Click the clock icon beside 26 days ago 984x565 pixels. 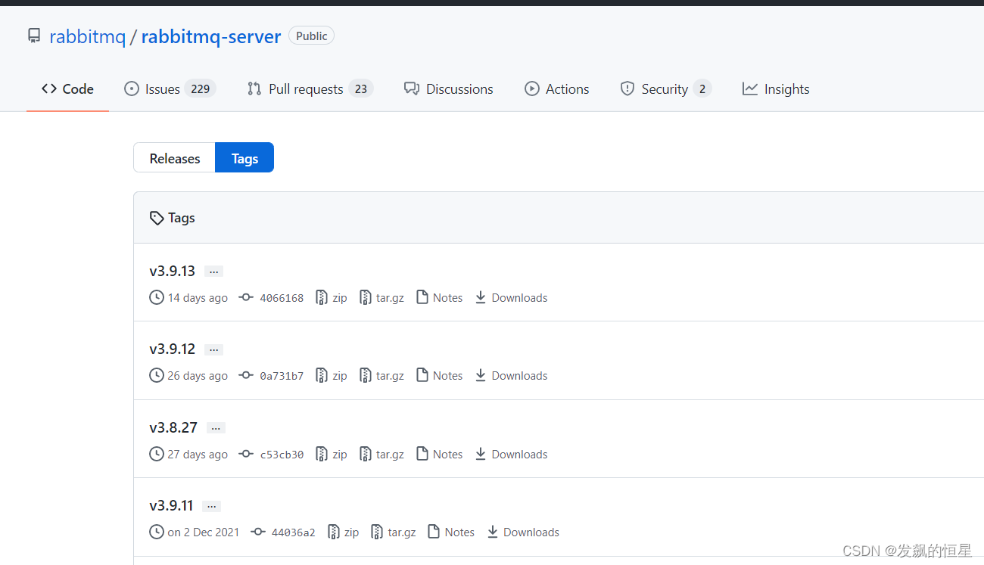157,375
